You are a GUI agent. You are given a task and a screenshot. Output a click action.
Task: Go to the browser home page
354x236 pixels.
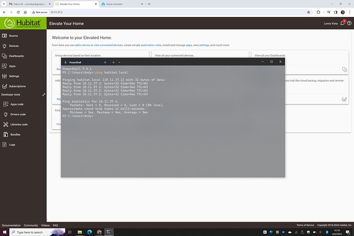click(x=25, y=12)
